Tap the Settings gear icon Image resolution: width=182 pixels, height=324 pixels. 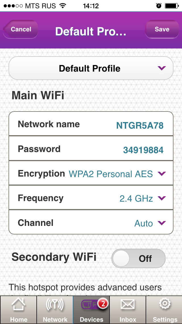click(x=165, y=305)
